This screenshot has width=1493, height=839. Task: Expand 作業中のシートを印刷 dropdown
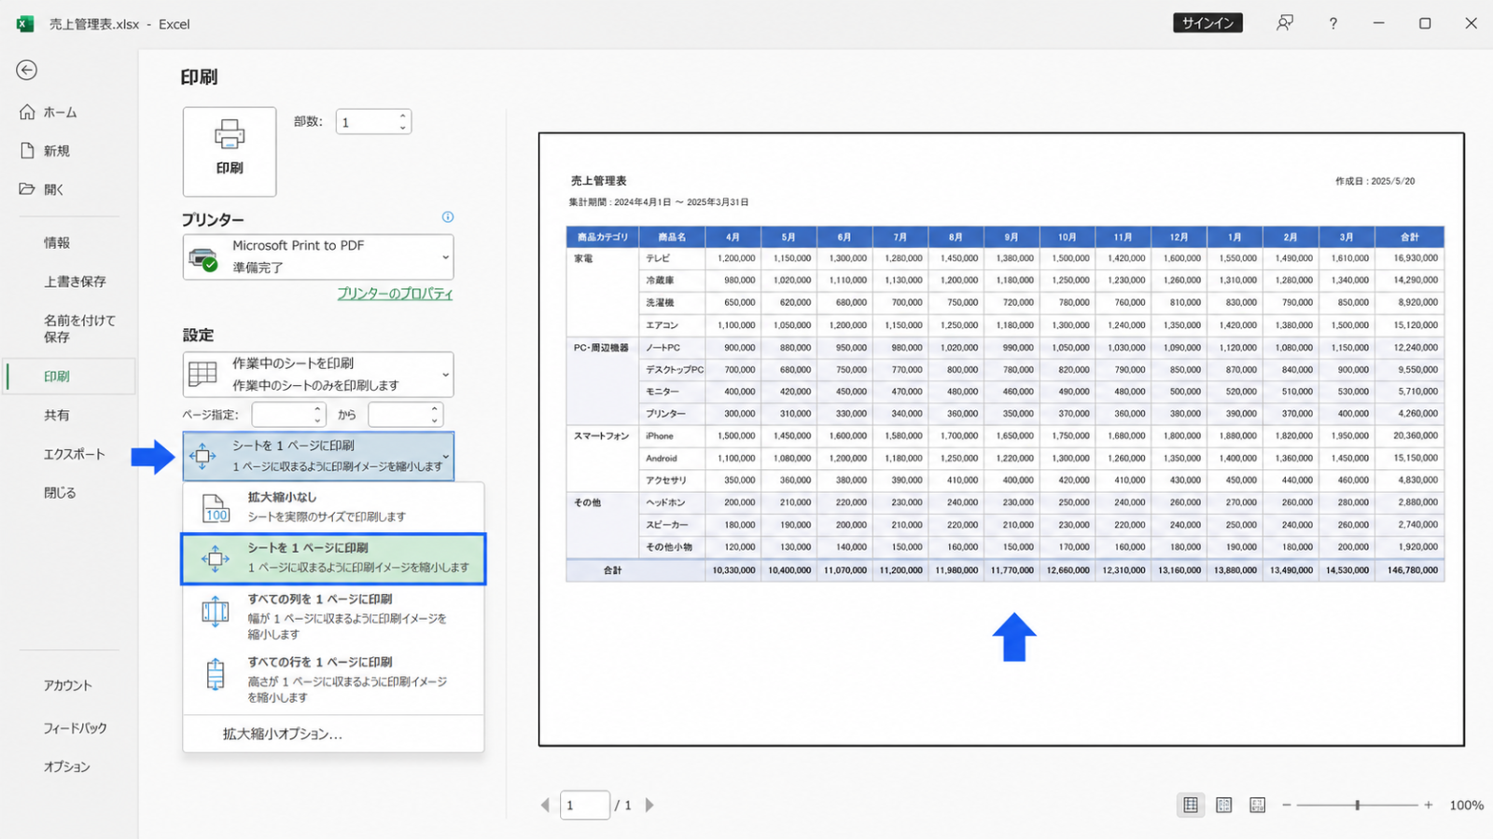click(x=318, y=374)
